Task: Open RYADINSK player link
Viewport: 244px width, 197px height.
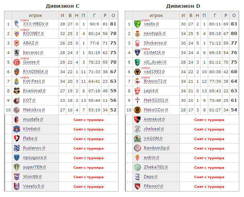Action: pos(34,71)
